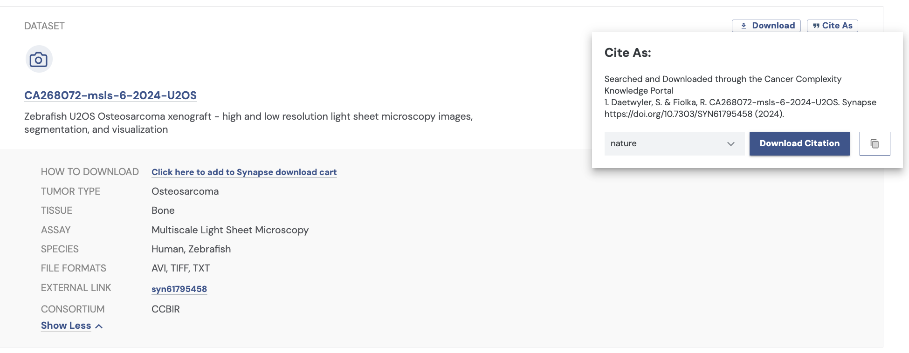Open the nature citation style dropdown
The image size is (909, 353).
click(x=673, y=143)
